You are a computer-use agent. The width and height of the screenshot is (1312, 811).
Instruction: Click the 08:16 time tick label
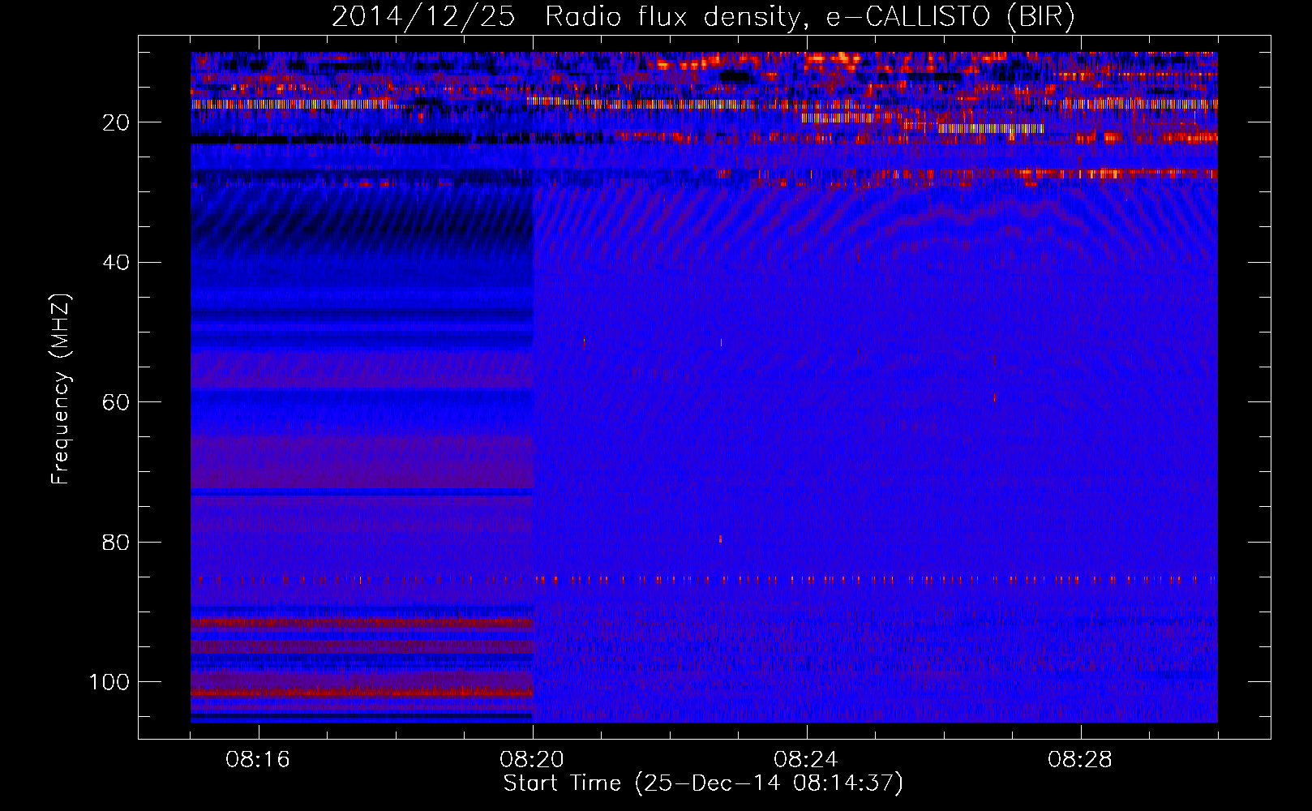click(x=258, y=760)
